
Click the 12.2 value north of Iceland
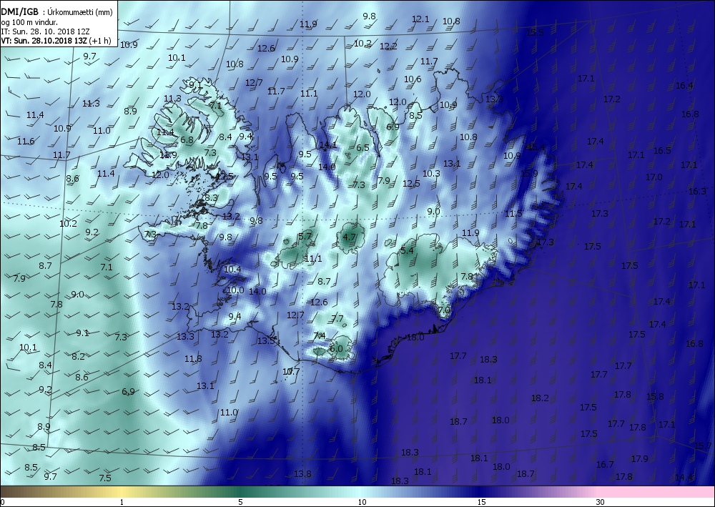coord(388,46)
